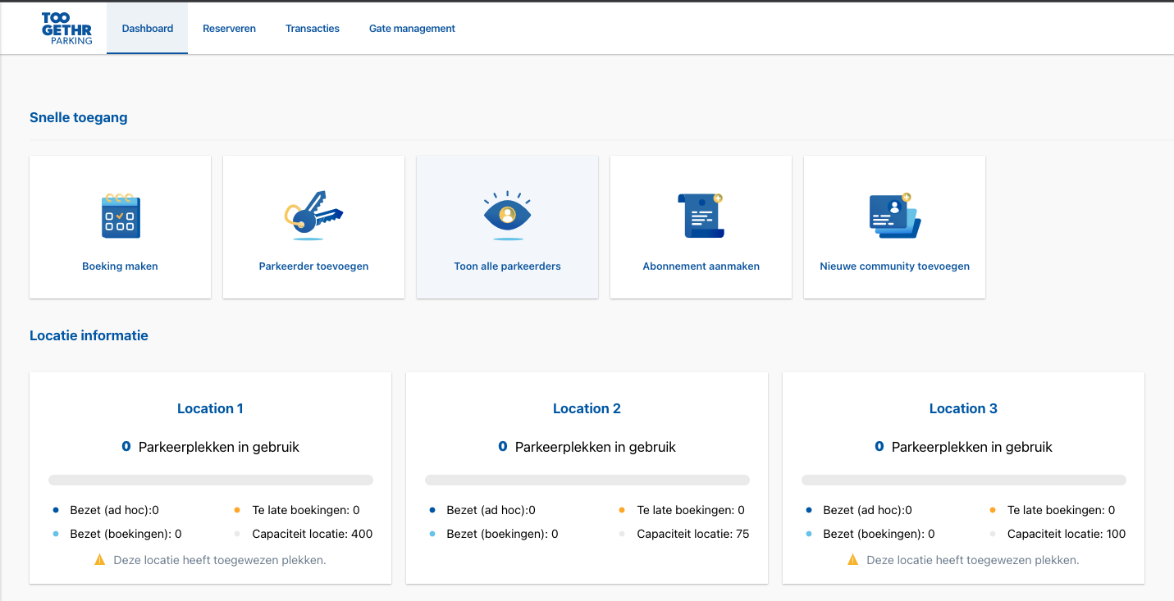Switch to the Reserveren tab
This screenshot has height=601, width=1174.
(229, 29)
